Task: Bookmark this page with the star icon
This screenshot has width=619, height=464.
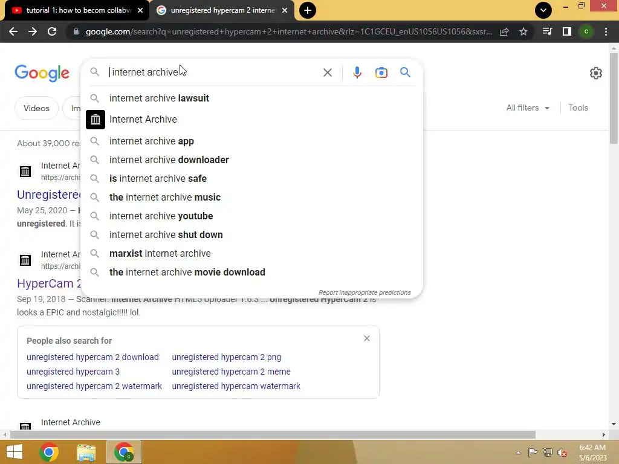Action: [523, 31]
